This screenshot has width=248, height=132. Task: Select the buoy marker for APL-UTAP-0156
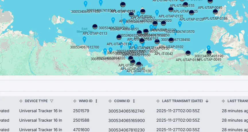(188, 53)
